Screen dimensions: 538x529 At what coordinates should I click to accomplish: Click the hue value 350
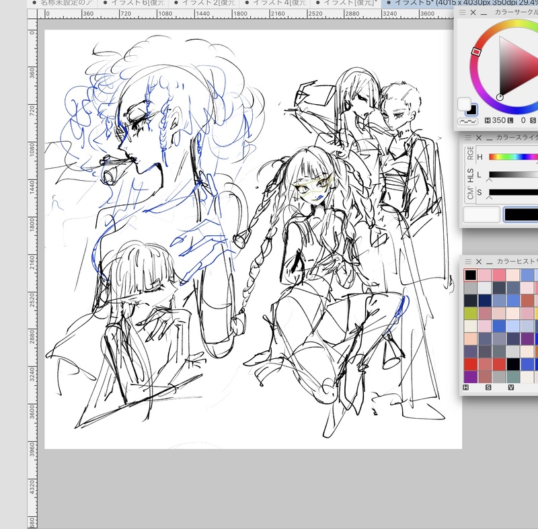499,120
